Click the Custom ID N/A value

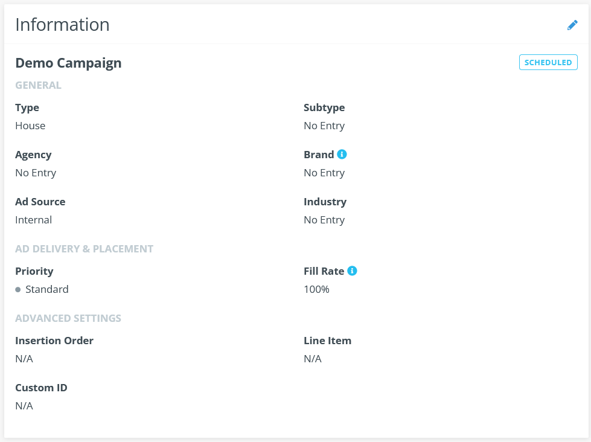coord(24,406)
